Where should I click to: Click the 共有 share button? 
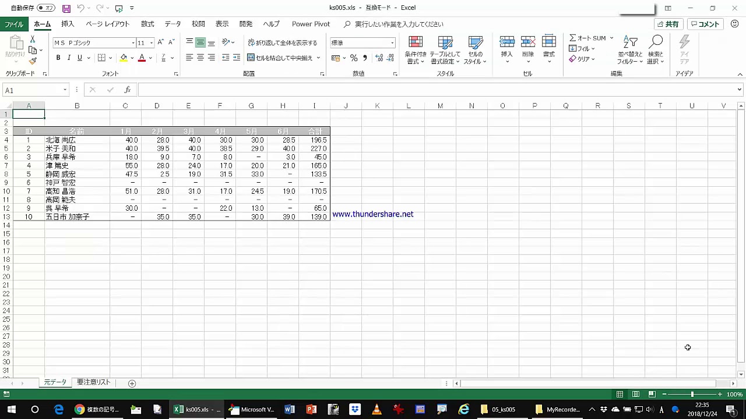point(668,24)
